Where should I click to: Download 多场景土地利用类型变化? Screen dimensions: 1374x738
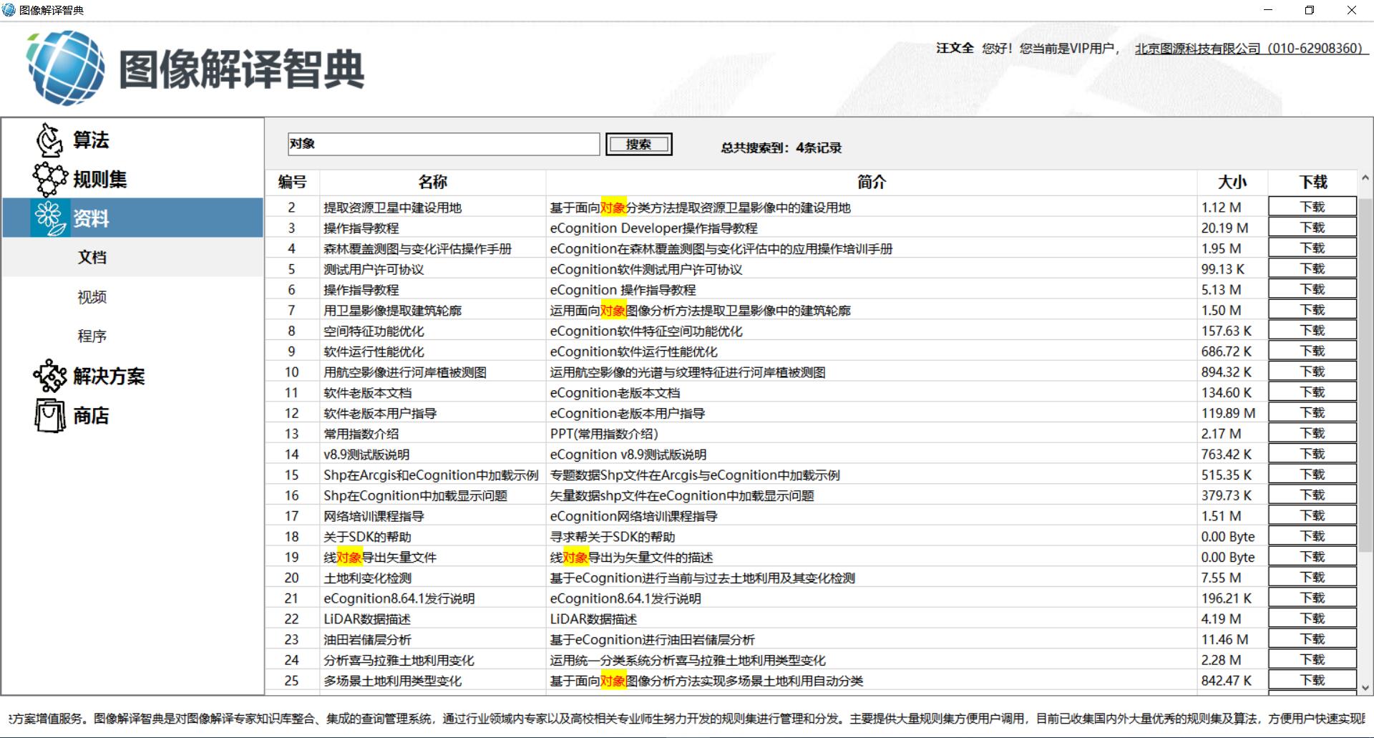[x=1312, y=680]
